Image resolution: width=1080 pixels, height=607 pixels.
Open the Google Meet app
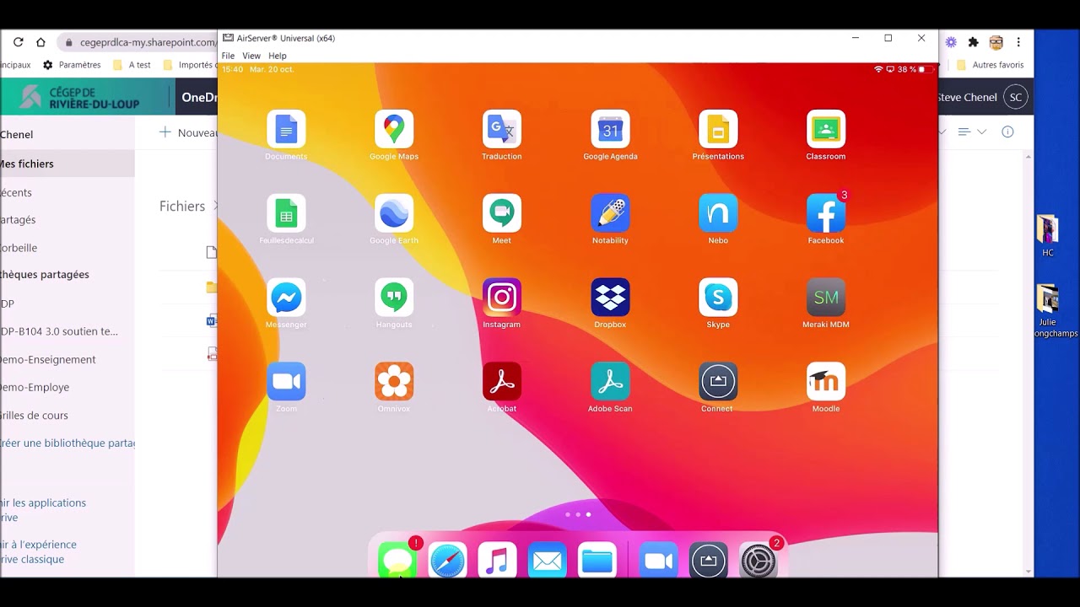click(x=502, y=213)
